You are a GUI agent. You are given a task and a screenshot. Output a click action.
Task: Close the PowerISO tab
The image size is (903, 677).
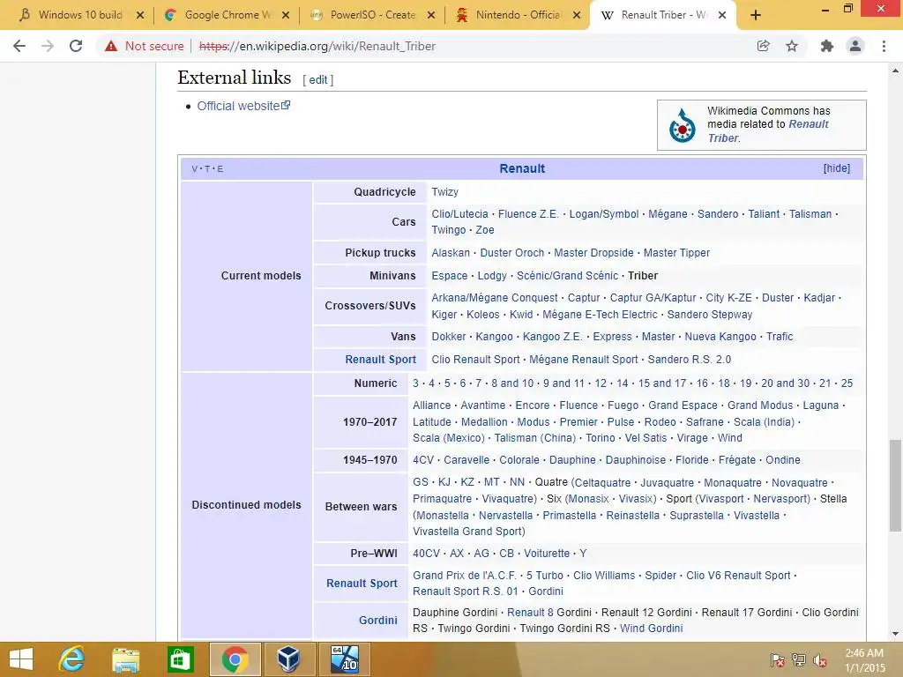pyautogui.click(x=430, y=16)
